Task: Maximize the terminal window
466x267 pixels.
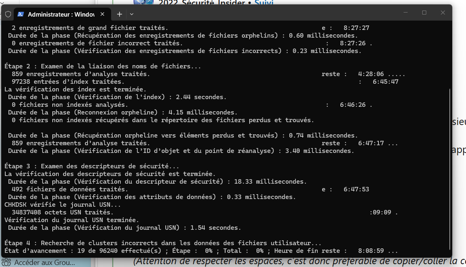Action: (x=424, y=13)
